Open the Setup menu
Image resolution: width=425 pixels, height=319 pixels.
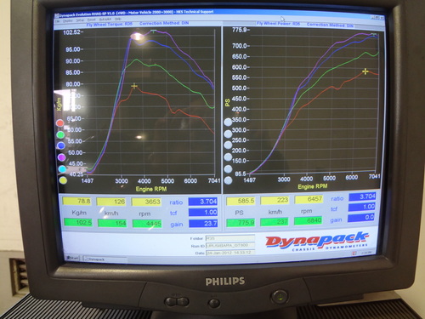click(80, 20)
